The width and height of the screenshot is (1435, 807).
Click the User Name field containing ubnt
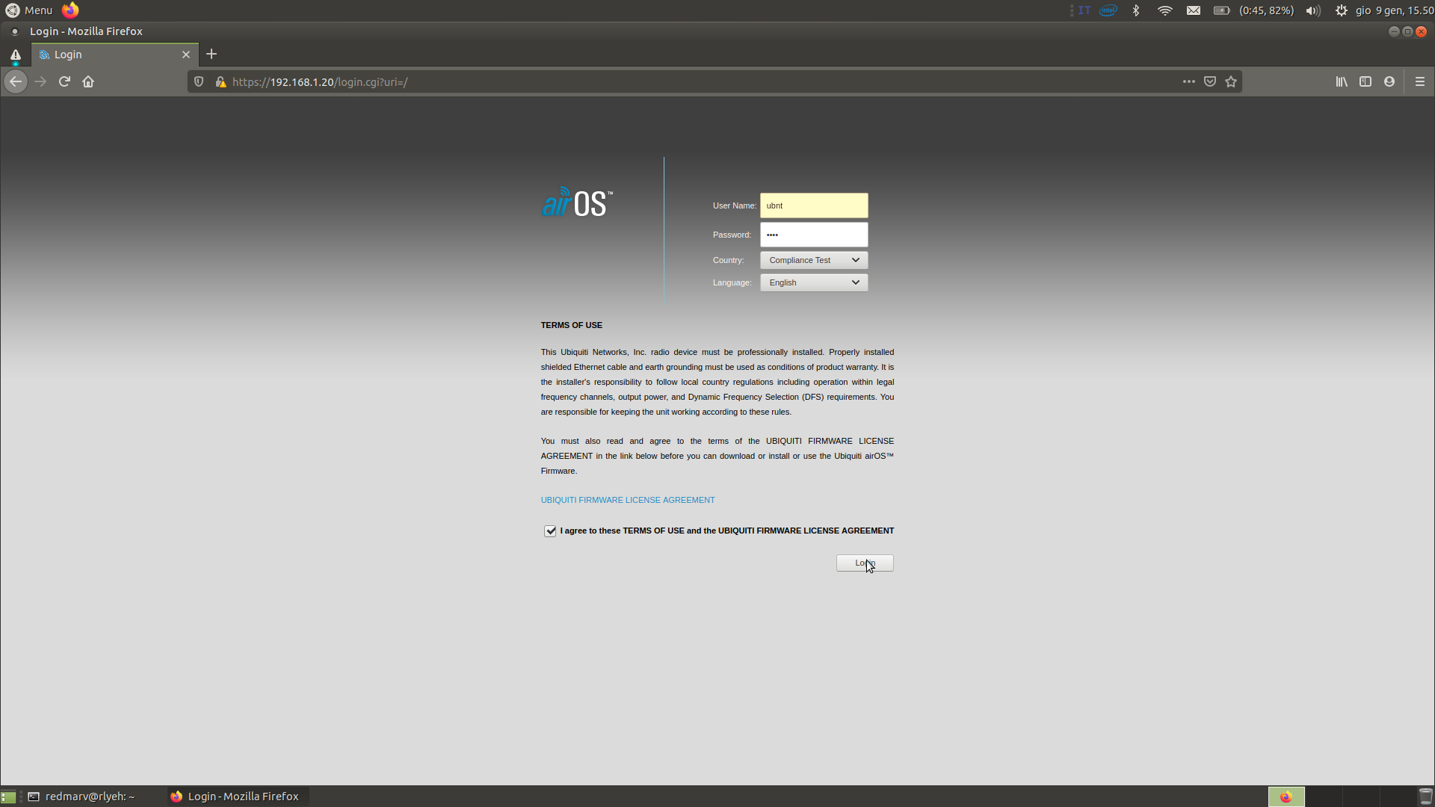(814, 205)
